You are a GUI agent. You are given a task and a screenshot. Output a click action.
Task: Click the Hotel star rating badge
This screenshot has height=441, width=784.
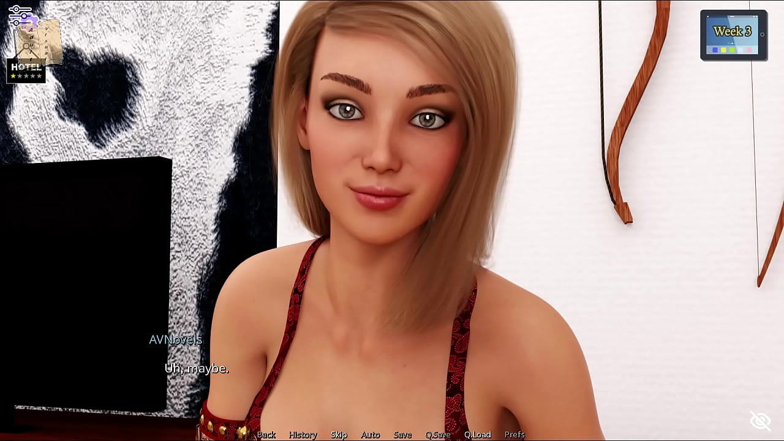coord(26,71)
